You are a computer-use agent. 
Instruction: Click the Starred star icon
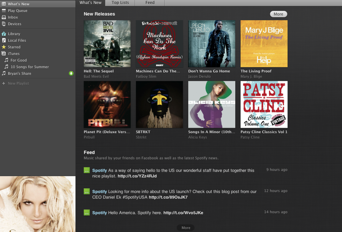[4, 47]
